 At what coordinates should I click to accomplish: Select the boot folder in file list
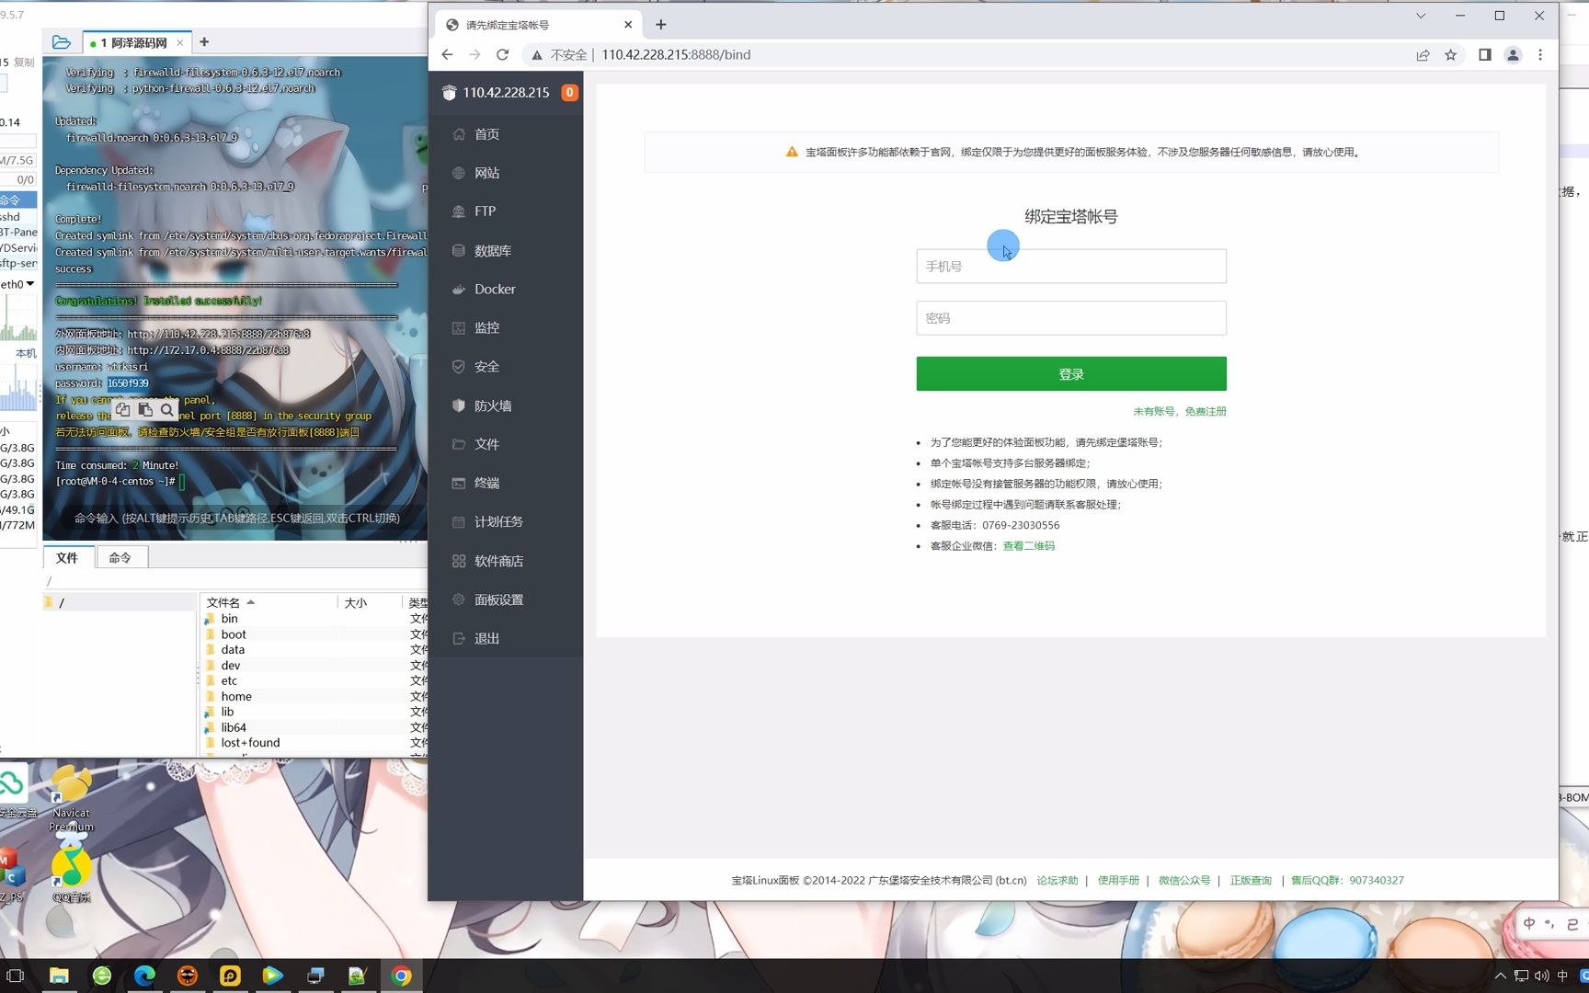pyautogui.click(x=234, y=634)
